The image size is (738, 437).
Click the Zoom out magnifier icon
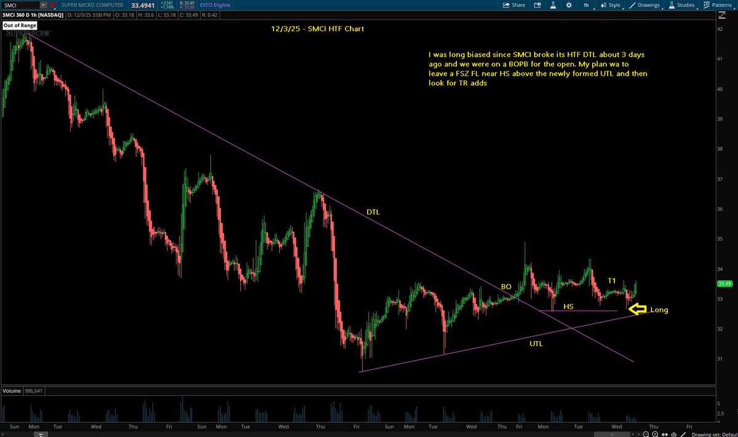pos(646,435)
